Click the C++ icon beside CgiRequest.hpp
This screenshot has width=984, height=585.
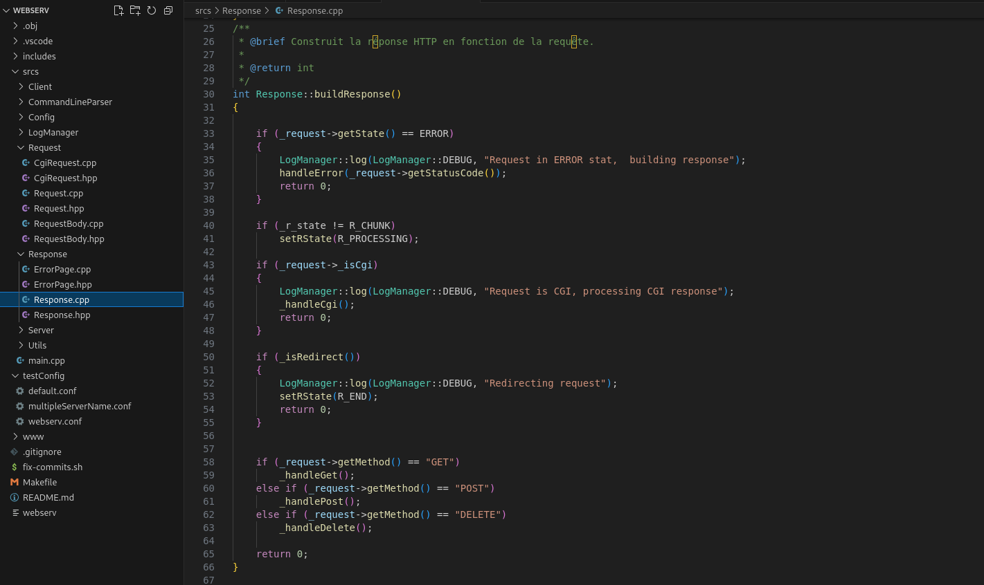(26, 178)
